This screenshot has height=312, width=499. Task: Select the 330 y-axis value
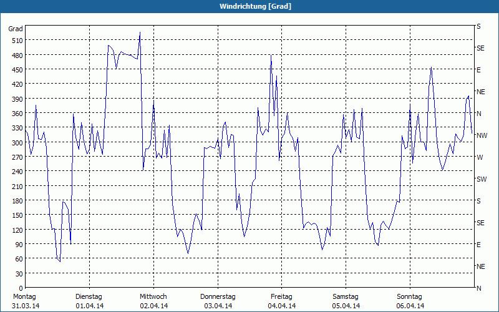pyautogui.click(x=17, y=129)
